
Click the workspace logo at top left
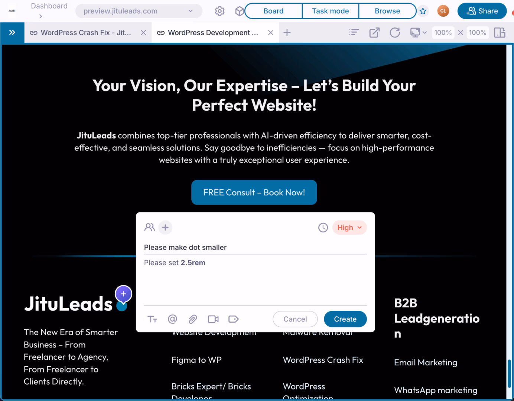tap(12, 11)
